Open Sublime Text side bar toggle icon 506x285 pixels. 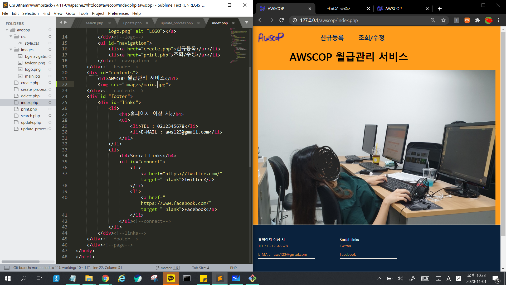click(x=7, y=268)
